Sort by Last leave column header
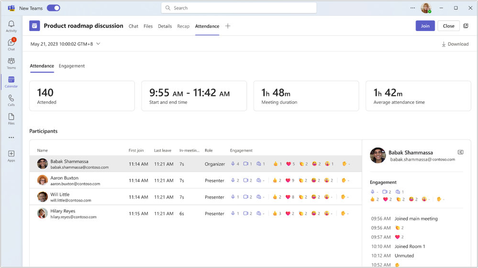Viewport: 478px width, 268px height. 163,150
